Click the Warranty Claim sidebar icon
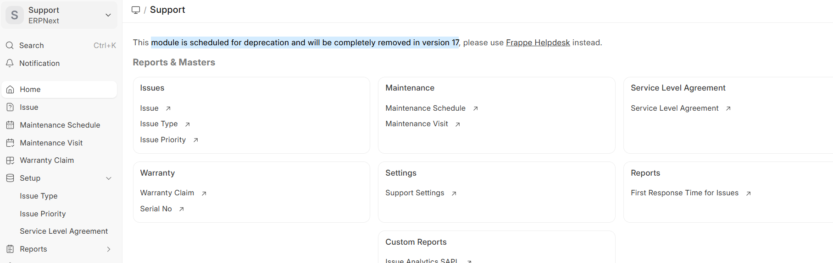The image size is (833, 263). coord(10,161)
